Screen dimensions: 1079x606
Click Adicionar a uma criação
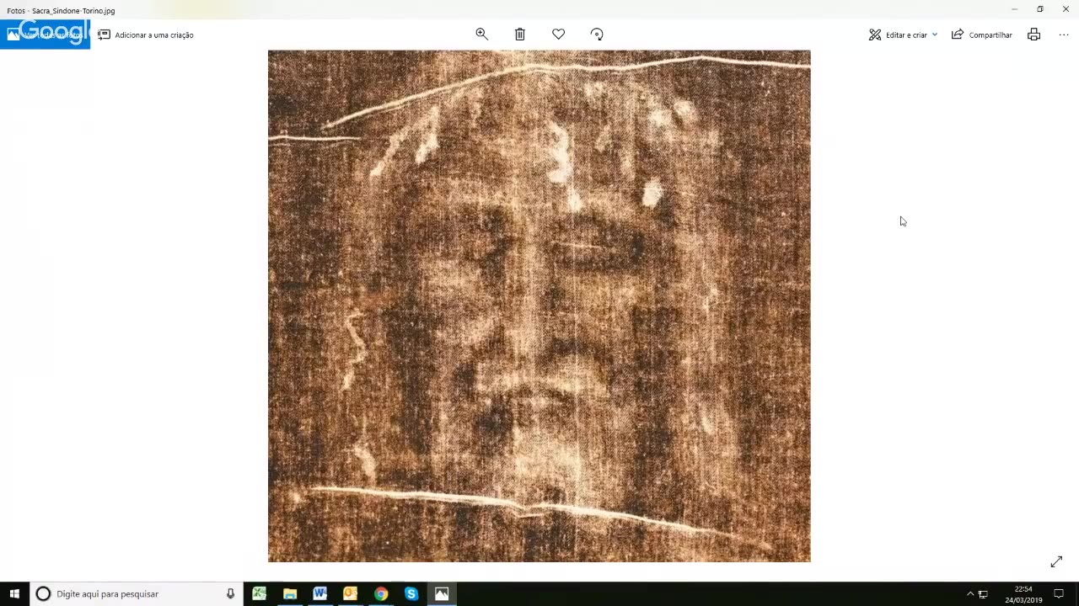click(x=146, y=35)
